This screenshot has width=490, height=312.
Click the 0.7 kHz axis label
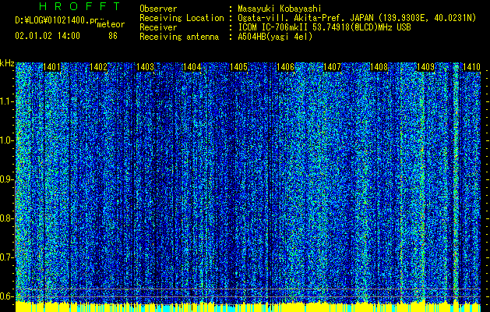point(6,257)
